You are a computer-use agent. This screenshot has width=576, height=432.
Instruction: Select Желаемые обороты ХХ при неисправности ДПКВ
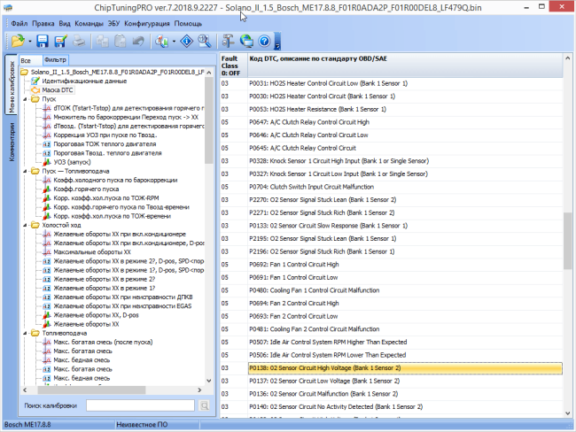(123, 297)
